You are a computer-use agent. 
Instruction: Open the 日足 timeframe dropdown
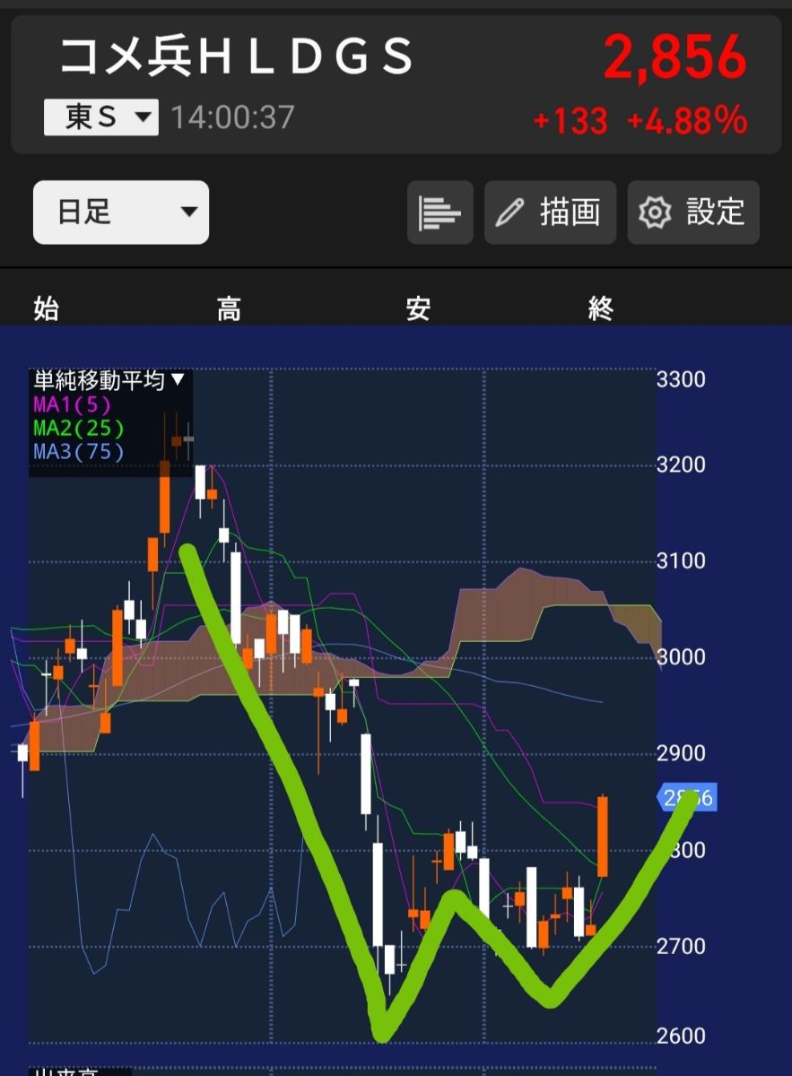[x=121, y=213]
